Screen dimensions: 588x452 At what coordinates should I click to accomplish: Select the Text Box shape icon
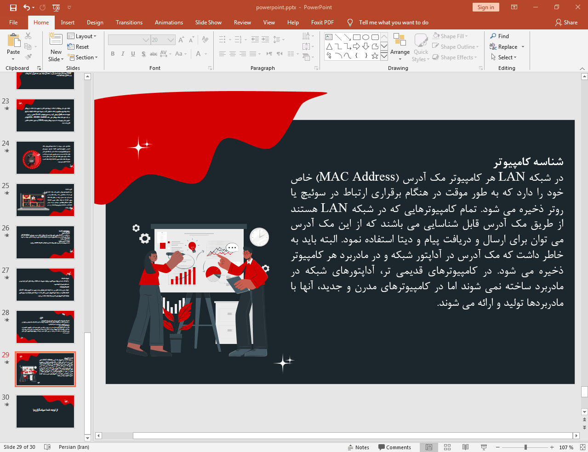[x=329, y=37]
